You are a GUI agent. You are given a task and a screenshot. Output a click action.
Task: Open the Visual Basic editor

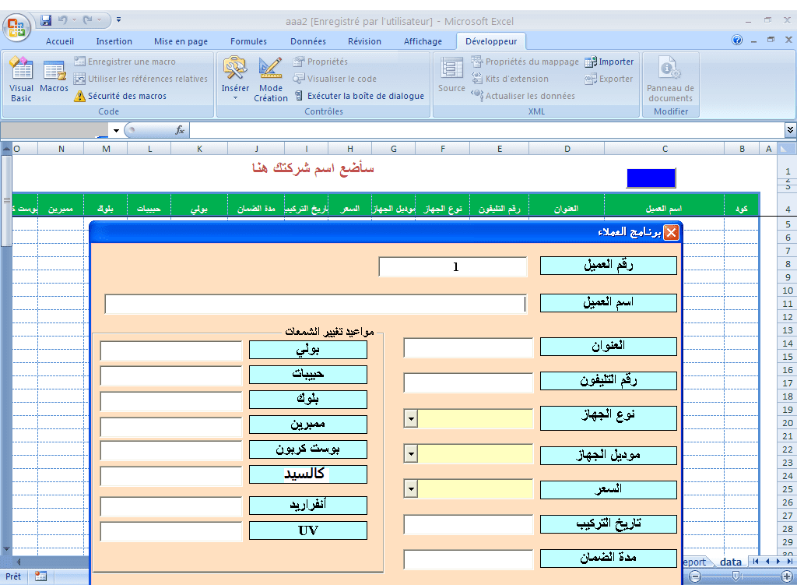(21, 79)
